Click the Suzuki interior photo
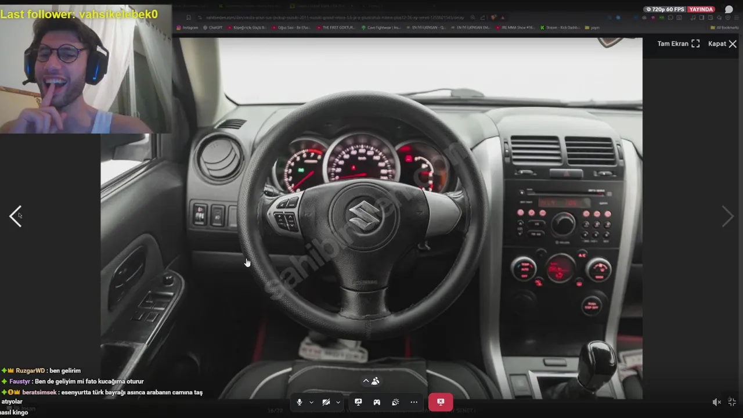 (371, 218)
